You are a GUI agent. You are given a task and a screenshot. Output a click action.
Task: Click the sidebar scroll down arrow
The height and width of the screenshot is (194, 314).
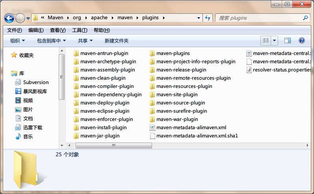point(62,145)
